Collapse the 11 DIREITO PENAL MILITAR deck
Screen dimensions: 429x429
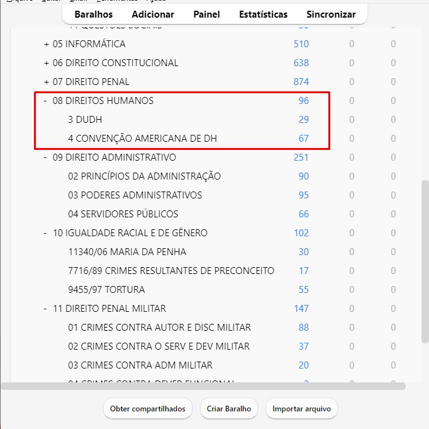tap(45, 309)
